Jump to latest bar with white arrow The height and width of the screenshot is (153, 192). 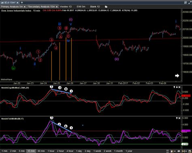177,76
